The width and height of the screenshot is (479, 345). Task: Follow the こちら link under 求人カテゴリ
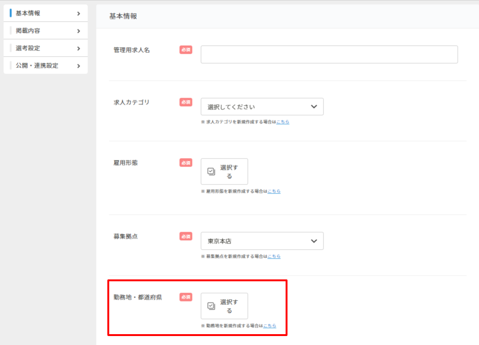pyautogui.click(x=283, y=122)
